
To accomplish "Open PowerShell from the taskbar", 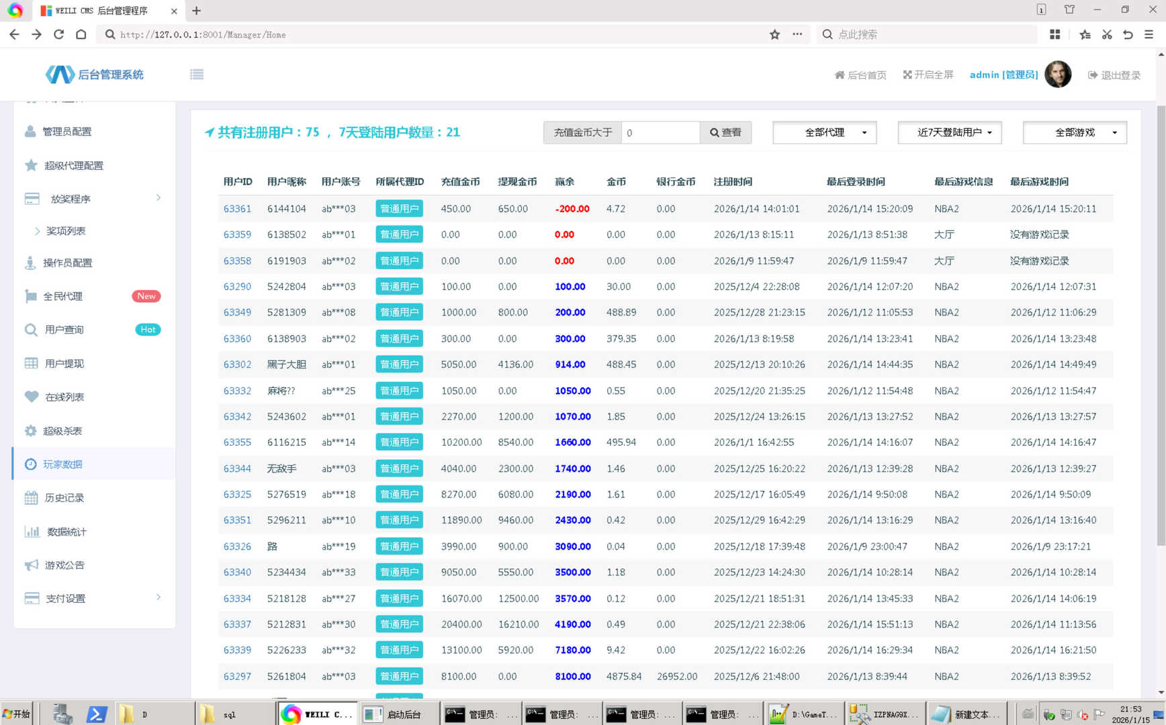I will pos(96,714).
